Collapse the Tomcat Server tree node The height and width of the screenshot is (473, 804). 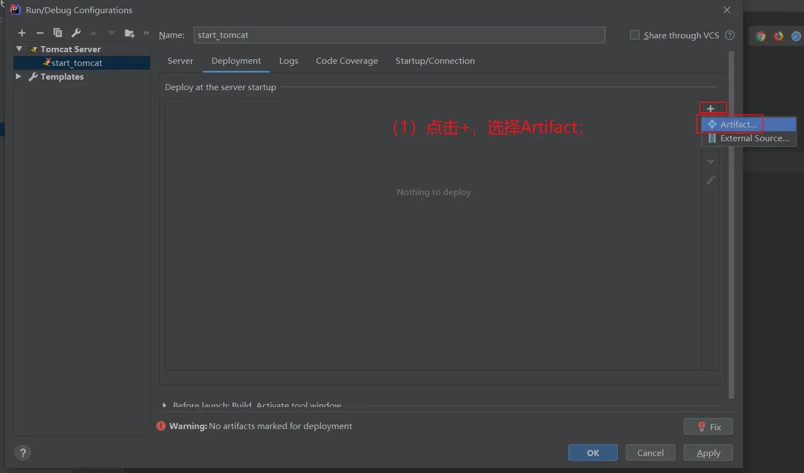tap(19, 49)
